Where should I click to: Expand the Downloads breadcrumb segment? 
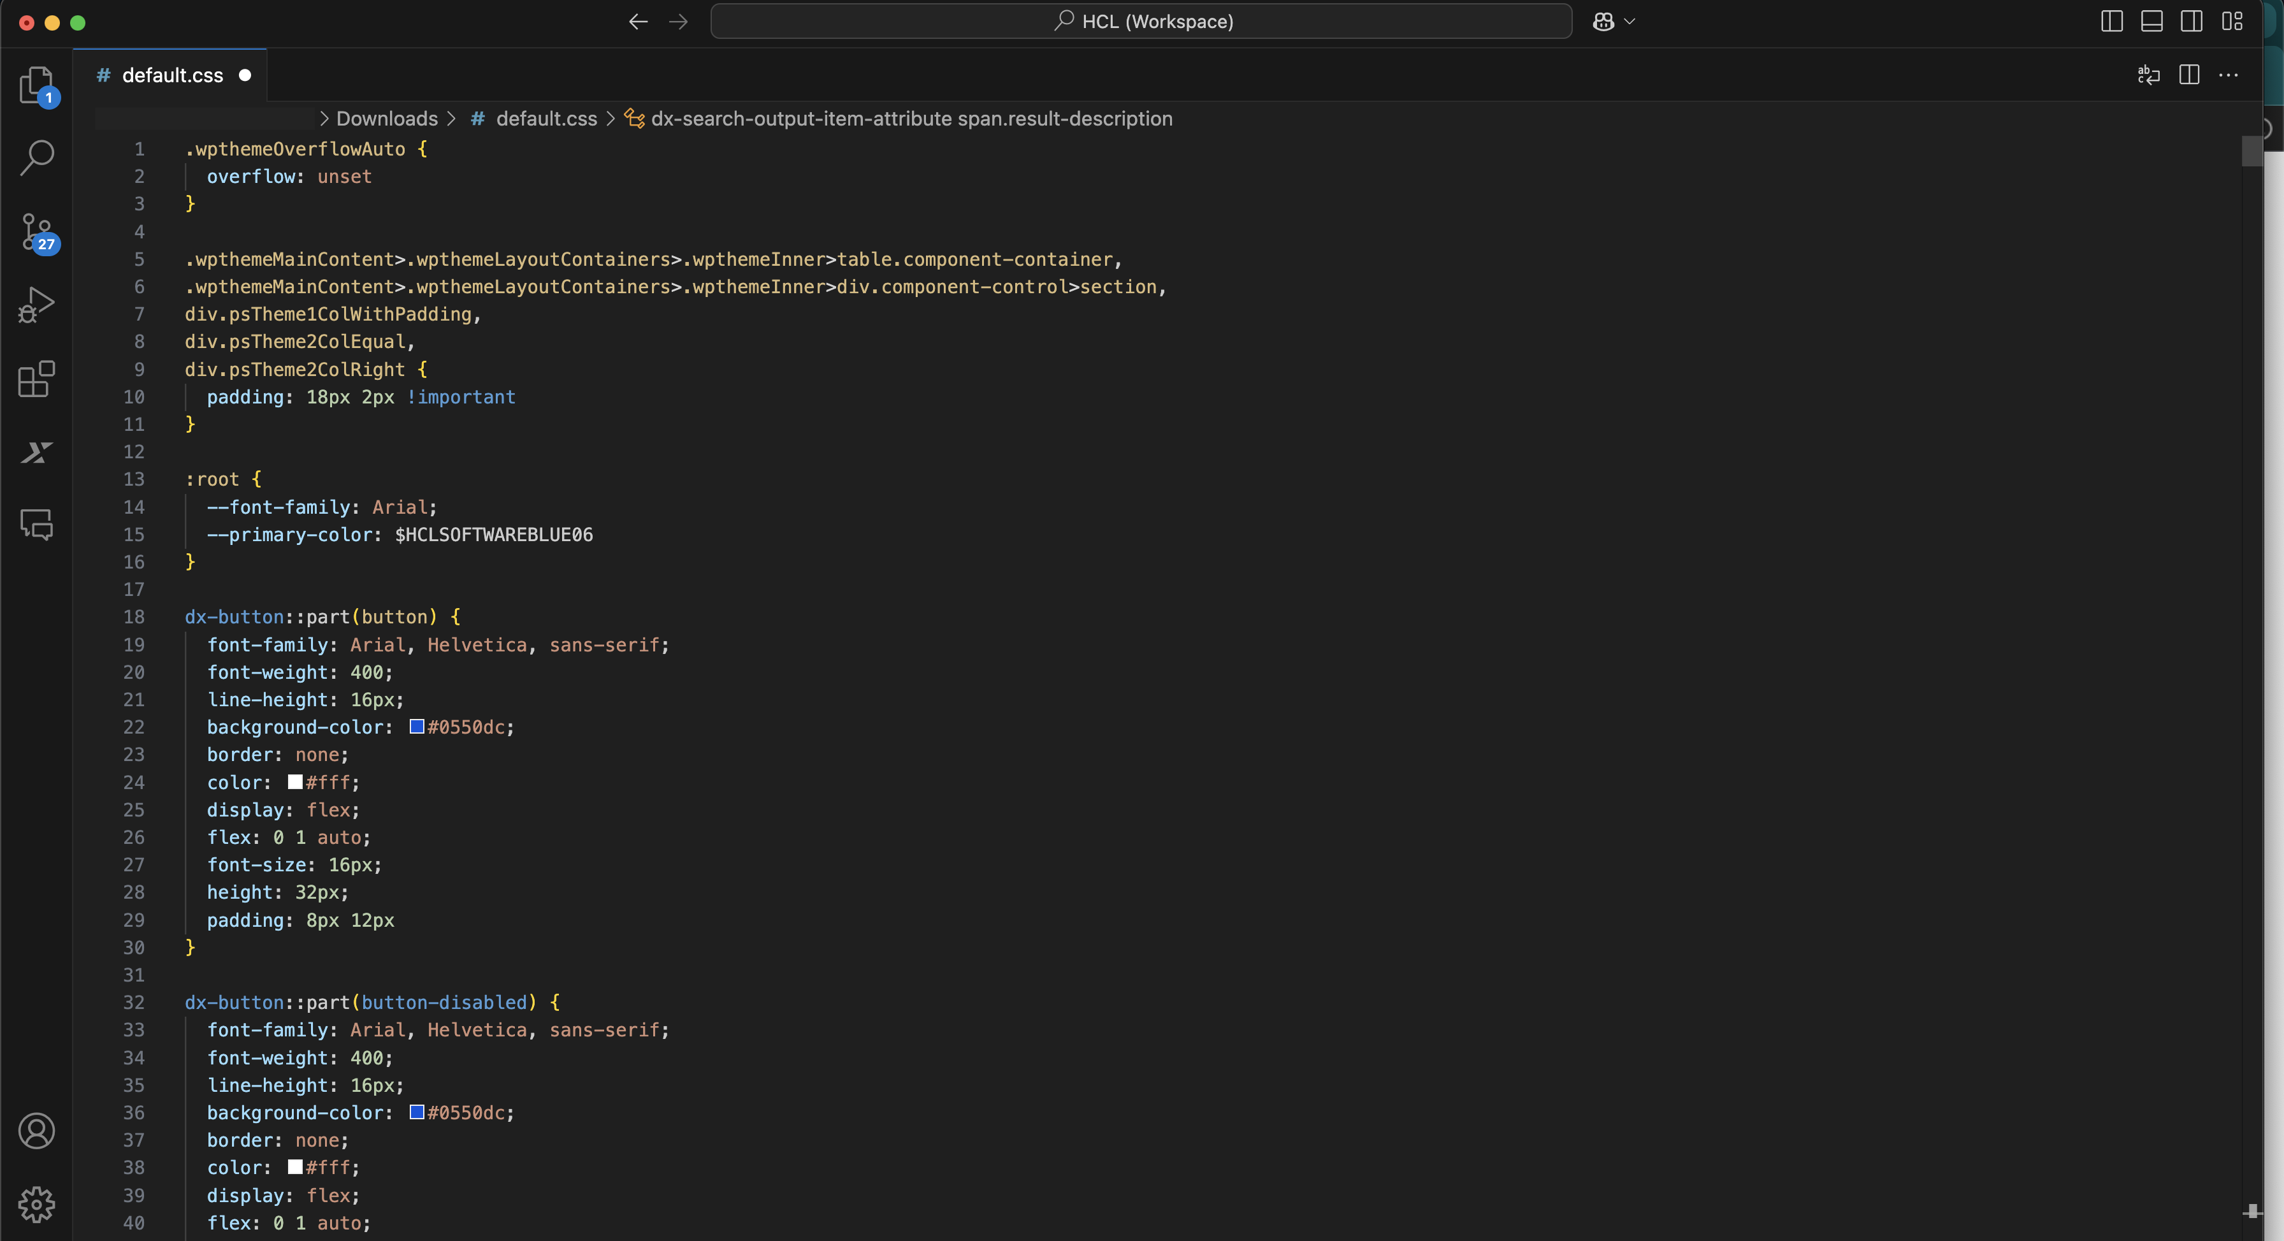point(387,119)
